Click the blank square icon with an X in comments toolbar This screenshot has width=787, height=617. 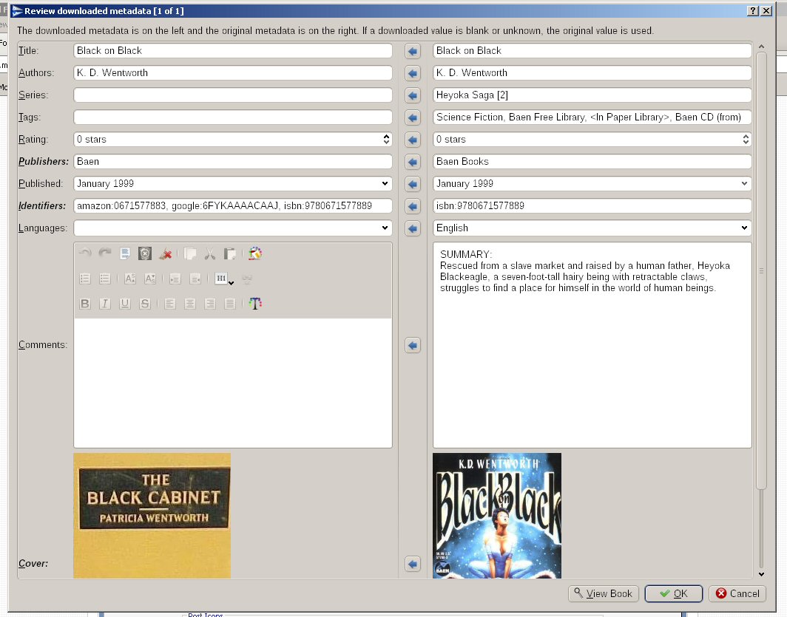[145, 253]
